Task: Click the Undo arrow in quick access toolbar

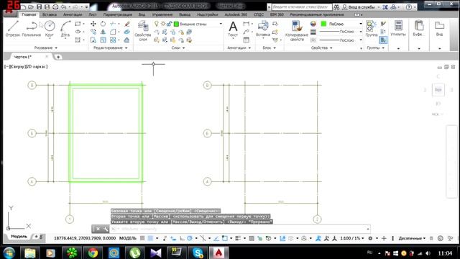Action: [63, 6]
